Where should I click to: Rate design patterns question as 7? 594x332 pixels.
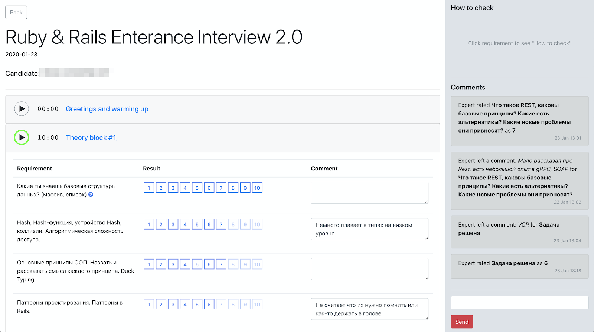click(x=221, y=304)
